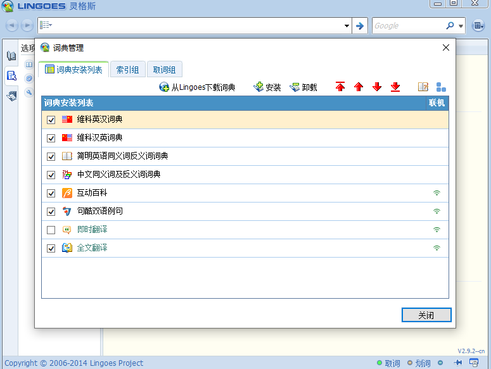
Task: Select the 简明英语同义词反义词词典 row
Action: tap(245, 156)
